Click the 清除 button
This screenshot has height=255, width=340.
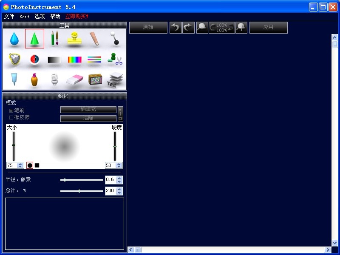[88, 118]
